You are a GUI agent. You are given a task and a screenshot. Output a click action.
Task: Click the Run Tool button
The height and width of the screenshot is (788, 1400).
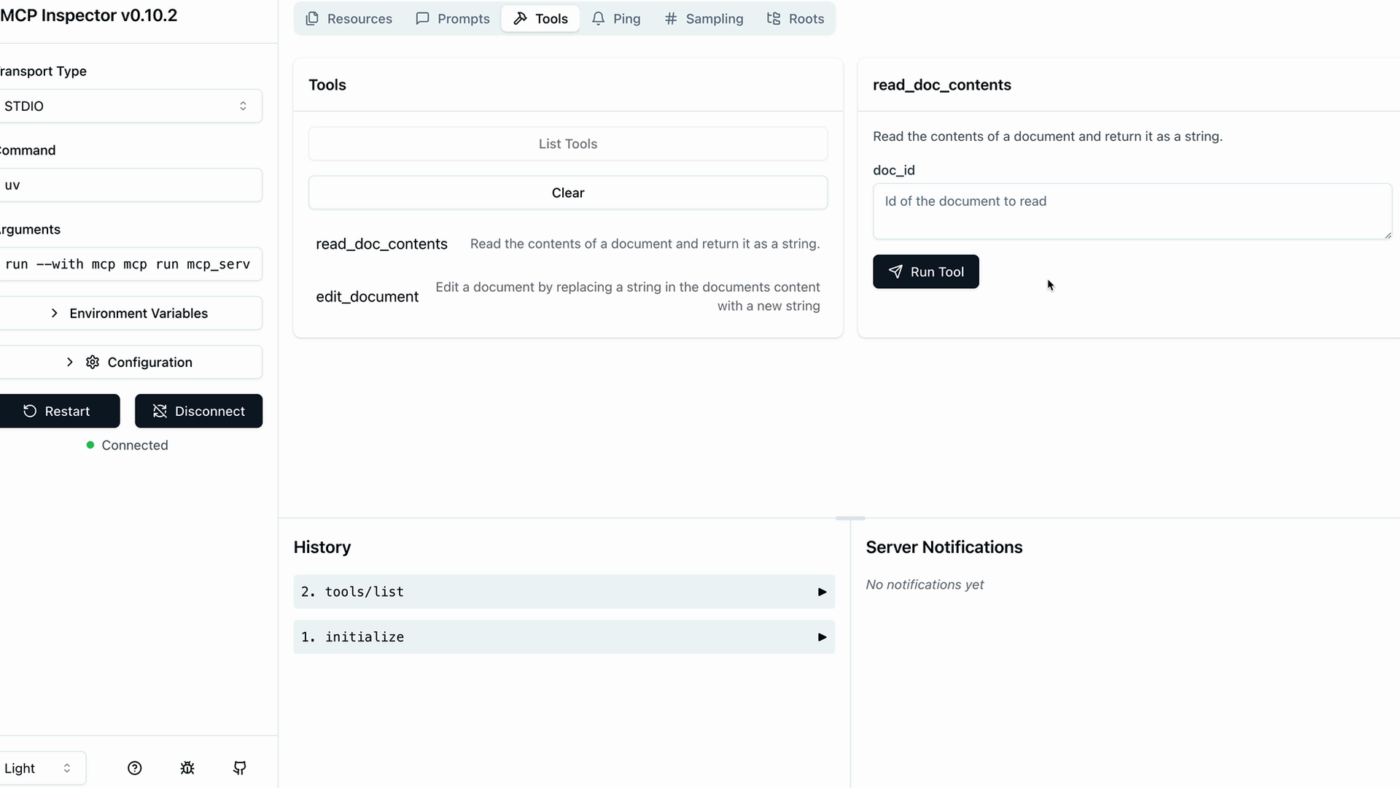pos(925,271)
